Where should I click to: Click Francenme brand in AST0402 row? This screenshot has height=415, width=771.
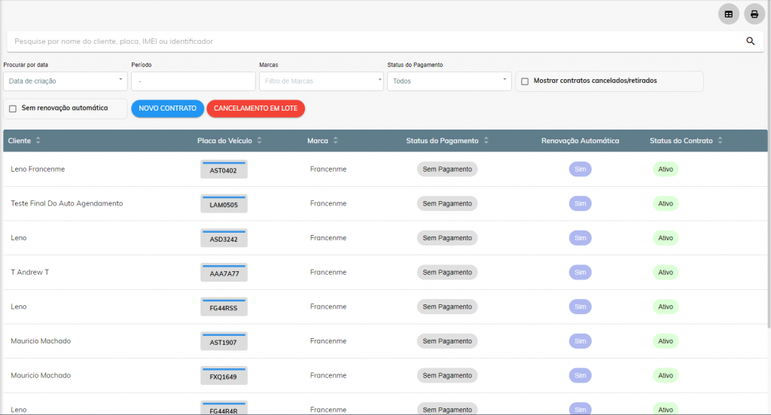pyautogui.click(x=328, y=169)
